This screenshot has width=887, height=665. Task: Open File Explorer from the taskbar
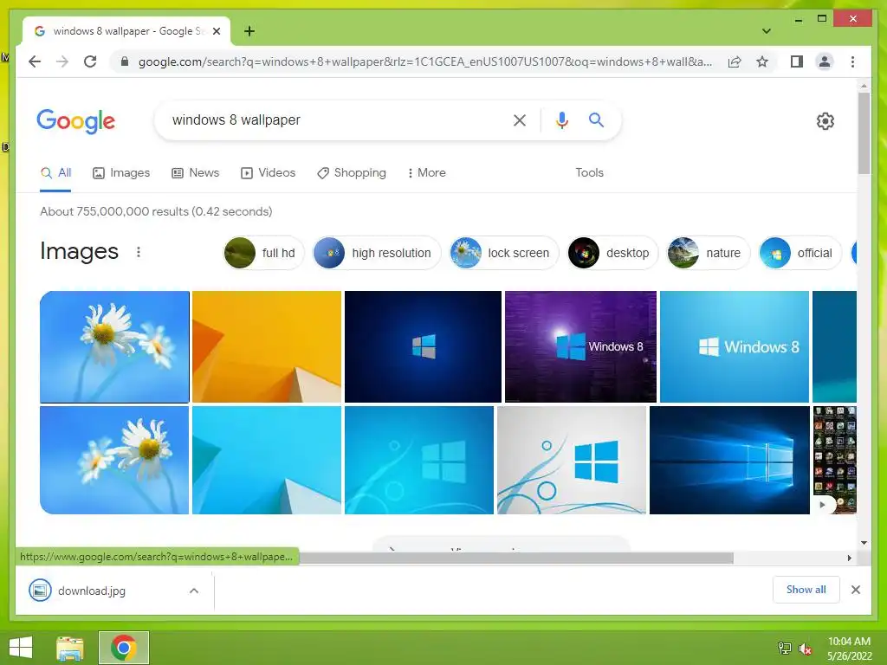(70, 648)
